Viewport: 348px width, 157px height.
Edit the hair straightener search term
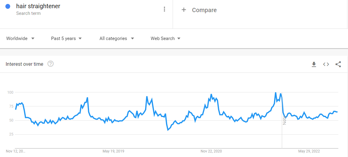click(38, 6)
